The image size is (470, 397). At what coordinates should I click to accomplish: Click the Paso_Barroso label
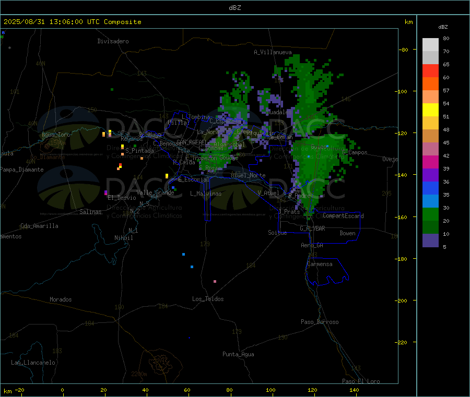[320, 322]
